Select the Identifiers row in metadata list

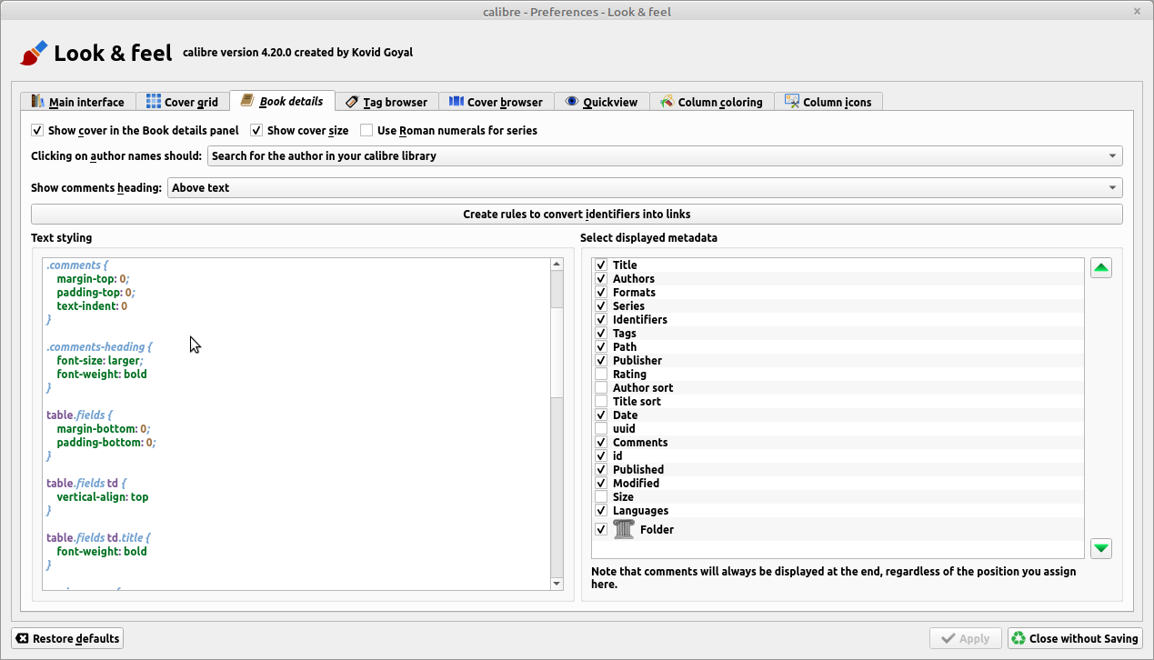[838, 320]
